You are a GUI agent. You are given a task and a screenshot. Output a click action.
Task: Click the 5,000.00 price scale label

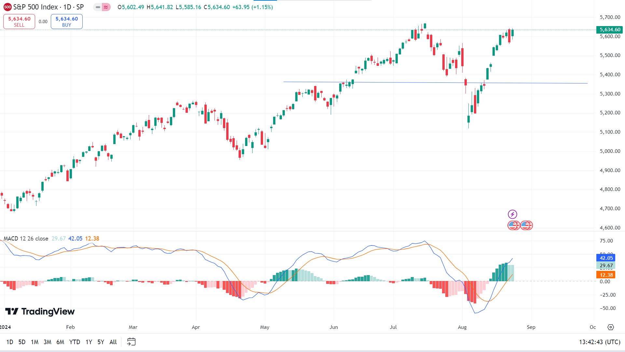pos(610,151)
